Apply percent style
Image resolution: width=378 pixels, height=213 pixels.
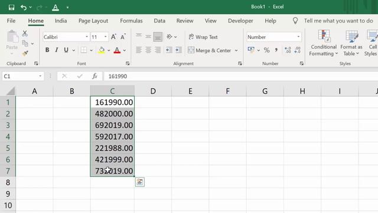[x=266, y=50]
